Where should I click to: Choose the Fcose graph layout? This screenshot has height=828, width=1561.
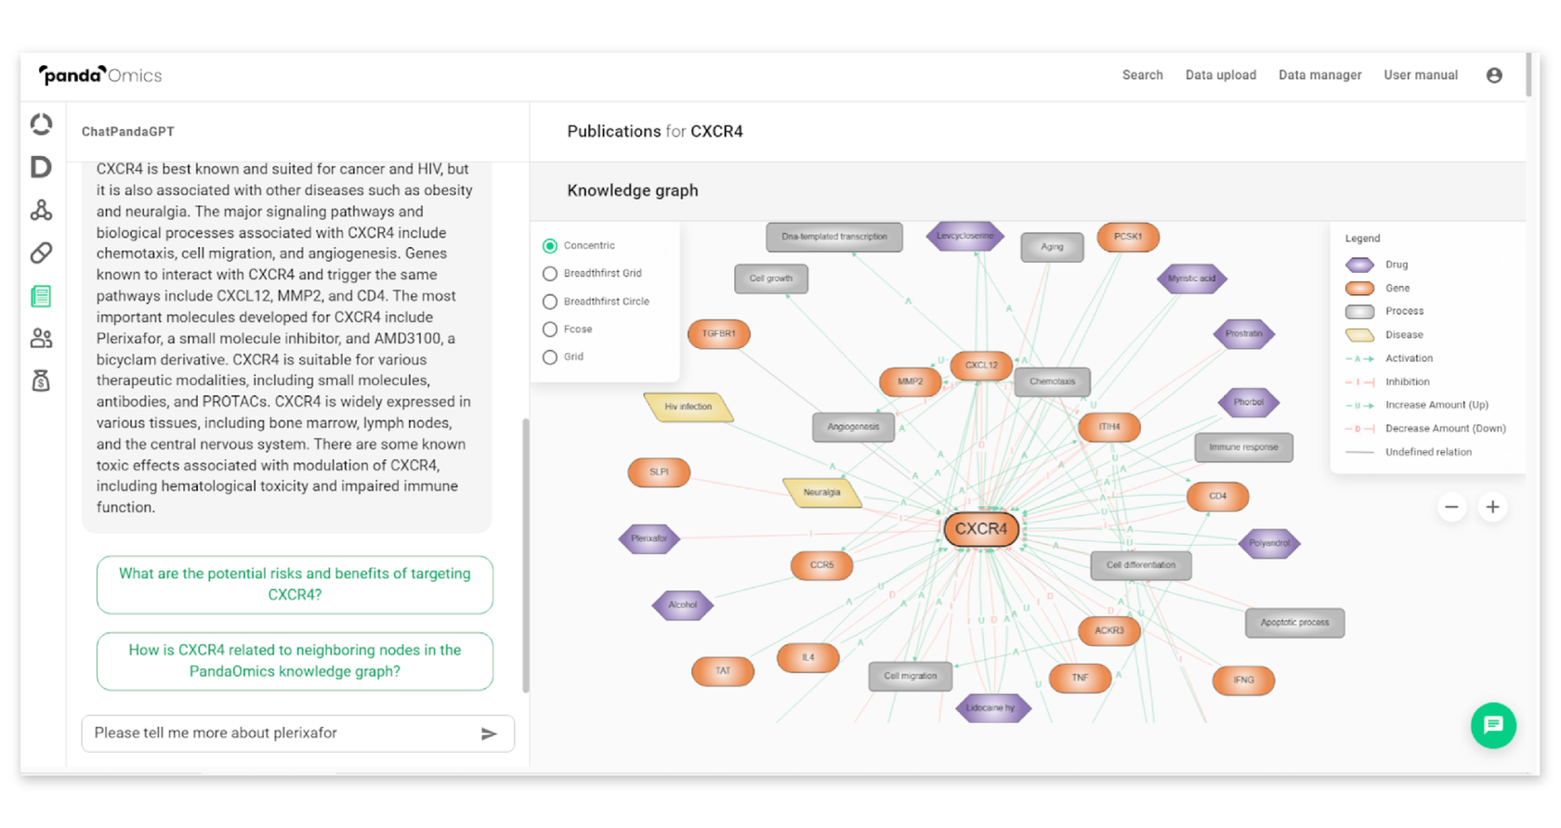tap(550, 330)
